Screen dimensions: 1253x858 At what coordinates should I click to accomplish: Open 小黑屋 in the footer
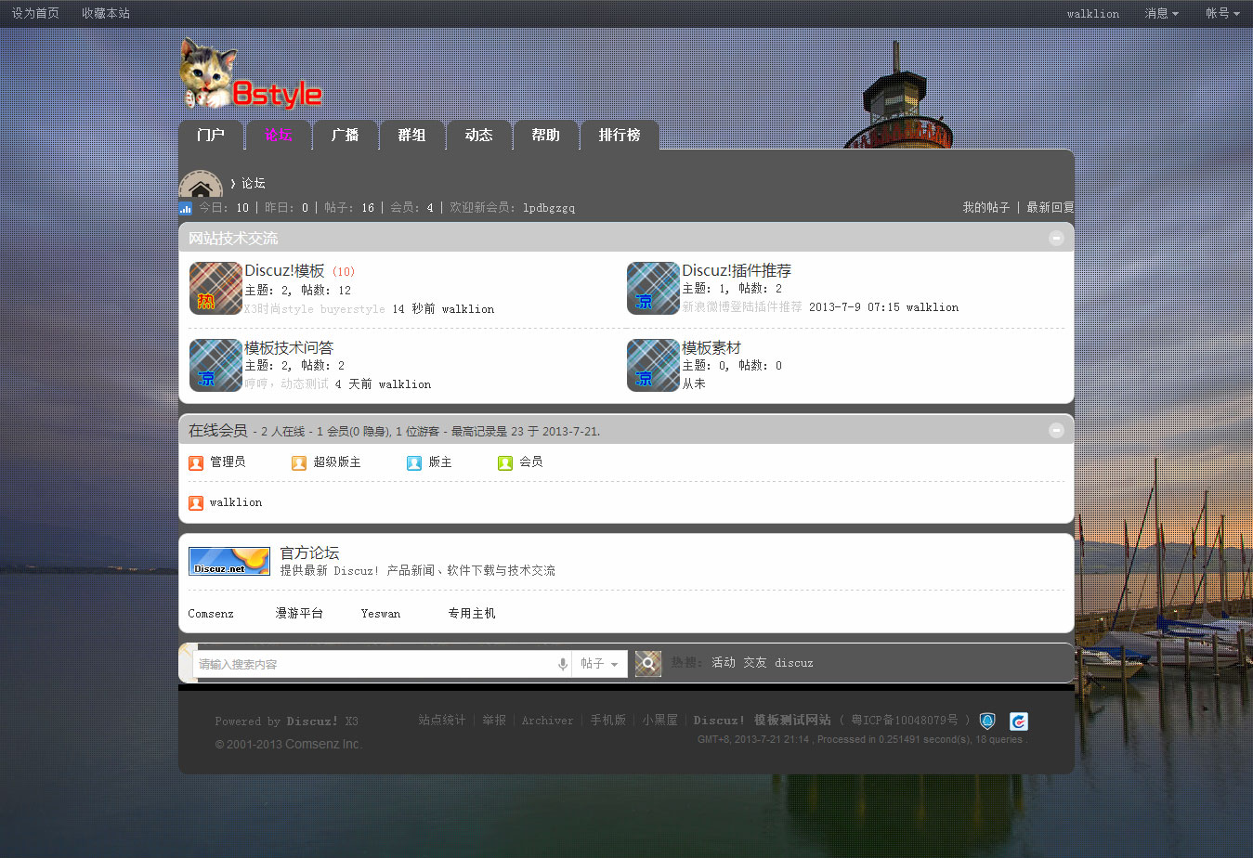click(660, 721)
